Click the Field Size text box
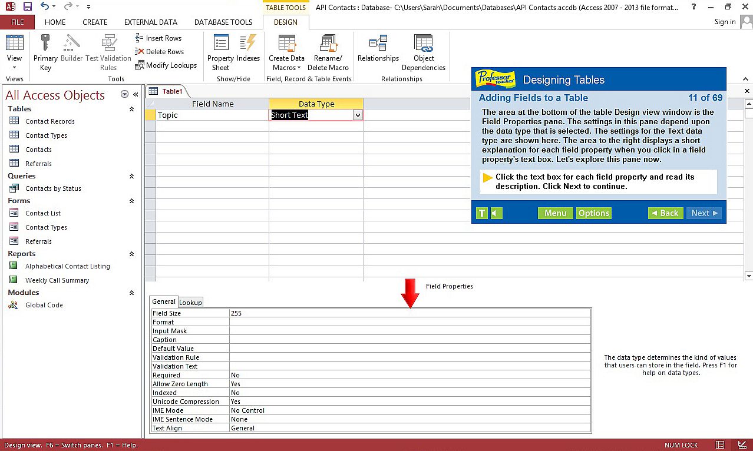This screenshot has width=753, height=451. click(410, 313)
